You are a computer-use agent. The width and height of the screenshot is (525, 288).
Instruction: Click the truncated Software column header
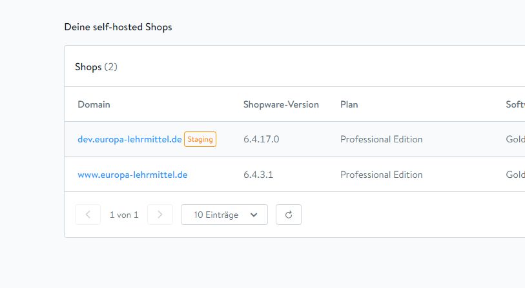click(515, 104)
